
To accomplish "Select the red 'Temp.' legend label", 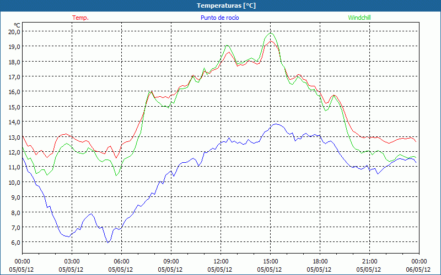I will [80, 18].
